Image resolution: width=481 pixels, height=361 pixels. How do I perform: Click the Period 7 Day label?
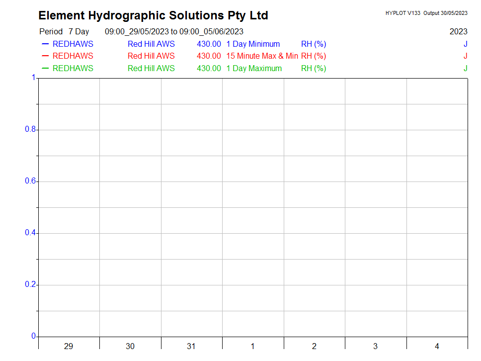pos(64,32)
